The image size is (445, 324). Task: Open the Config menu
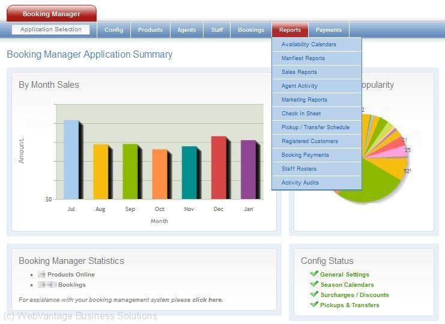[x=114, y=30]
